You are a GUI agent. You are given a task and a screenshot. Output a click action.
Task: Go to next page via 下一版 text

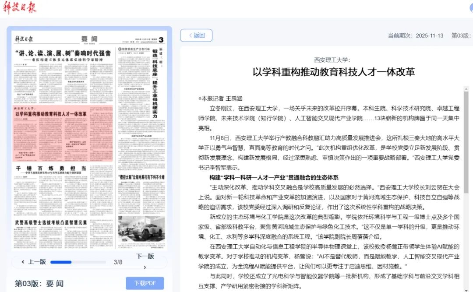145,256
